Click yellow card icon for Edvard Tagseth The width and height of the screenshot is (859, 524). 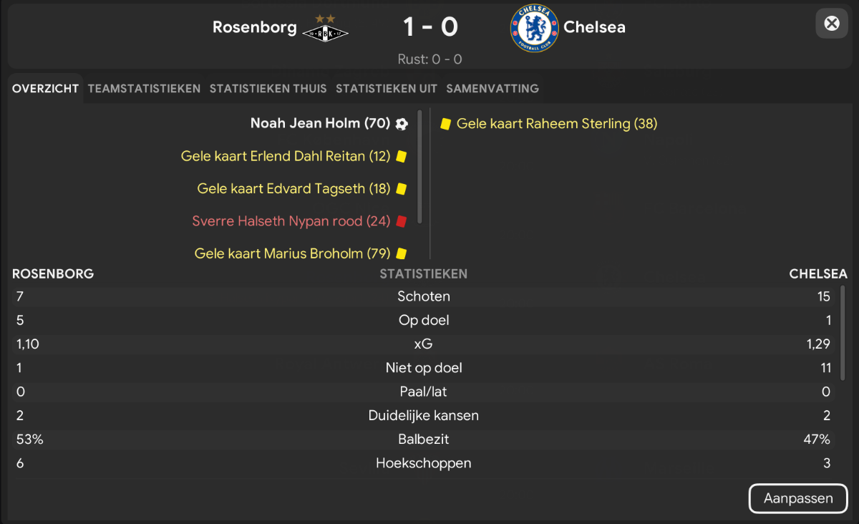click(x=402, y=189)
